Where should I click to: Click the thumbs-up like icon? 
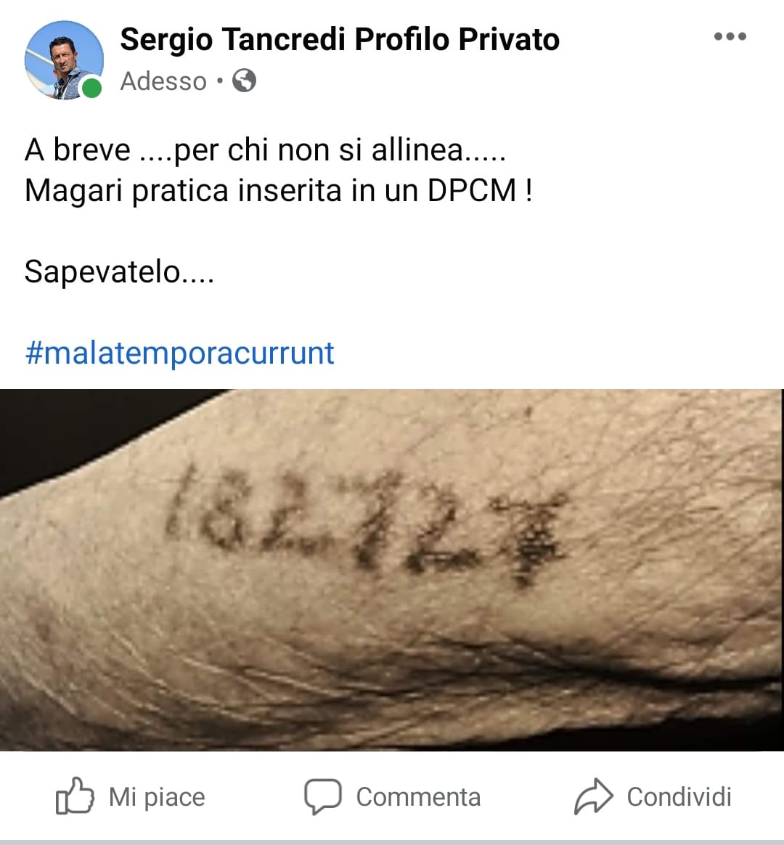coord(75,796)
